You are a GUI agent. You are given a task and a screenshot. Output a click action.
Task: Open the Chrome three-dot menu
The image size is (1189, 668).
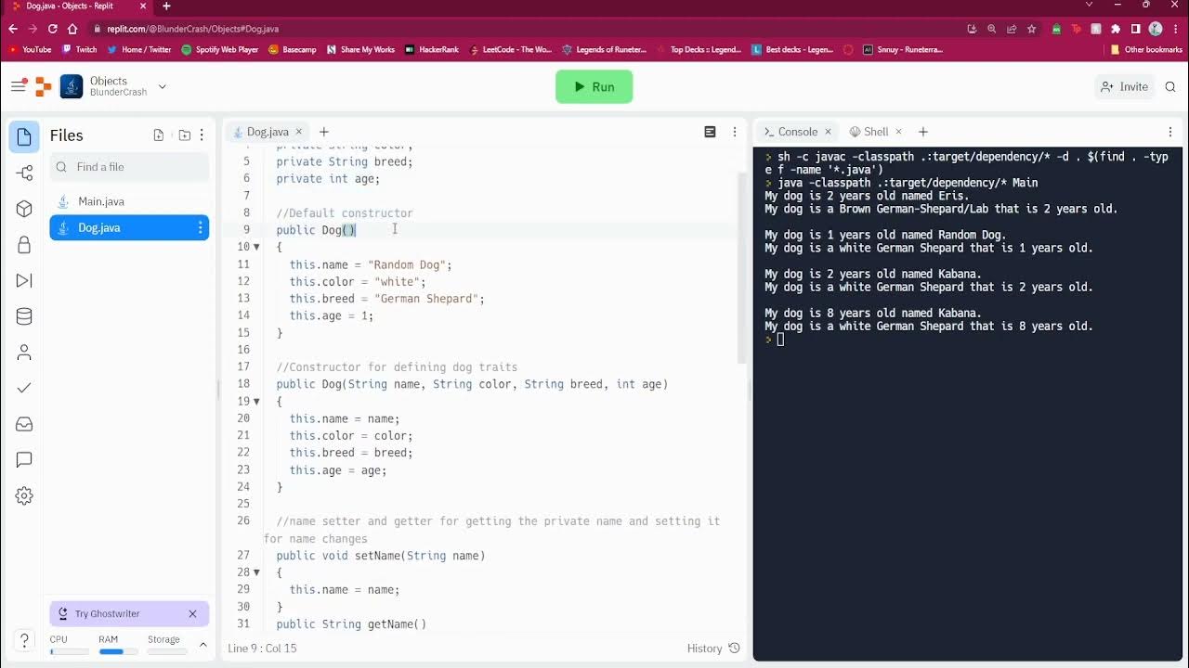(1174, 29)
